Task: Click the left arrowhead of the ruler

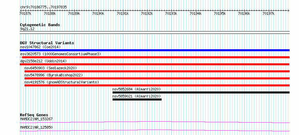Action: click(21, 10)
